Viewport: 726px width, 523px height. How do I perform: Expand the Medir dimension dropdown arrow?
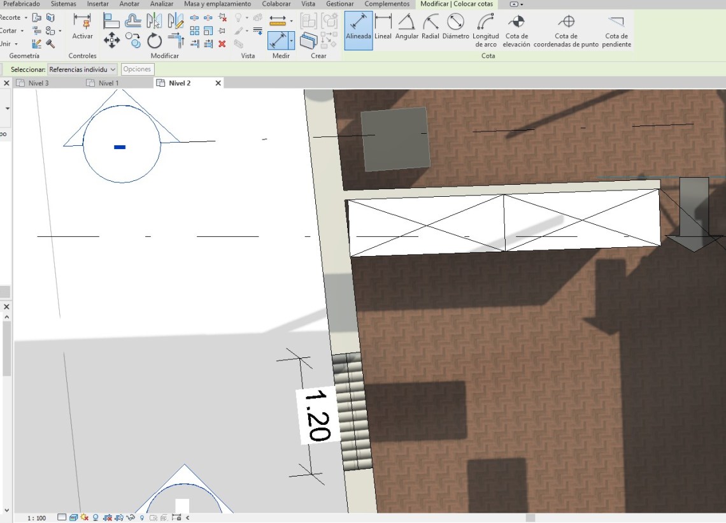click(x=292, y=41)
